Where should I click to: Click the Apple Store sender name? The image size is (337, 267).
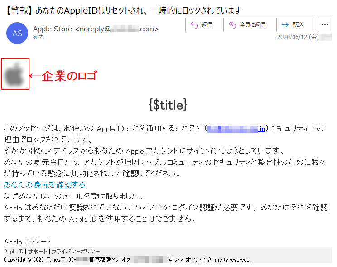53,29
